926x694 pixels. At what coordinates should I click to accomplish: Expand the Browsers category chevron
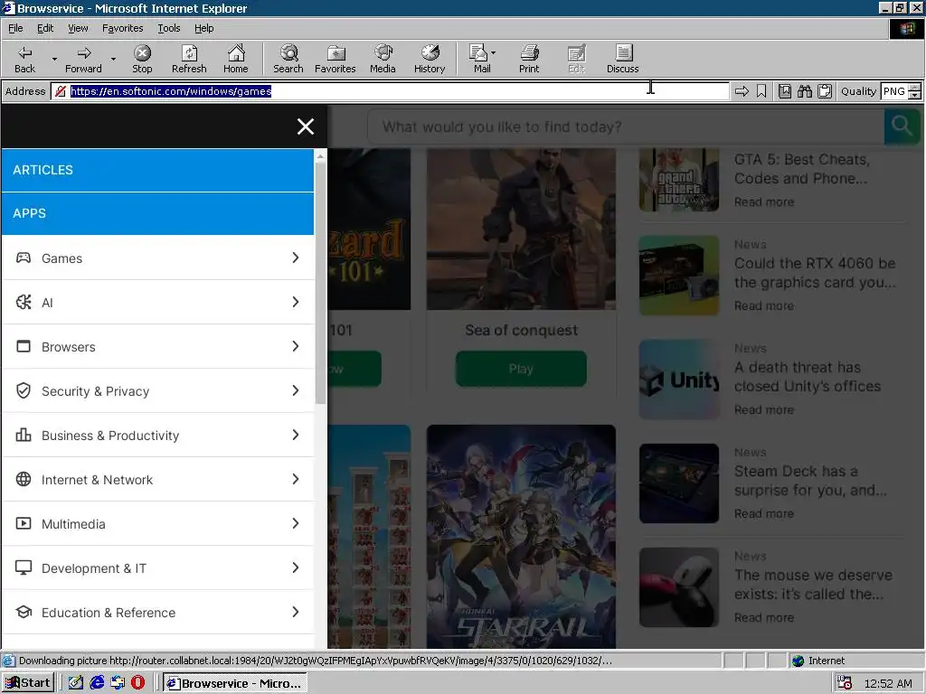pos(296,346)
